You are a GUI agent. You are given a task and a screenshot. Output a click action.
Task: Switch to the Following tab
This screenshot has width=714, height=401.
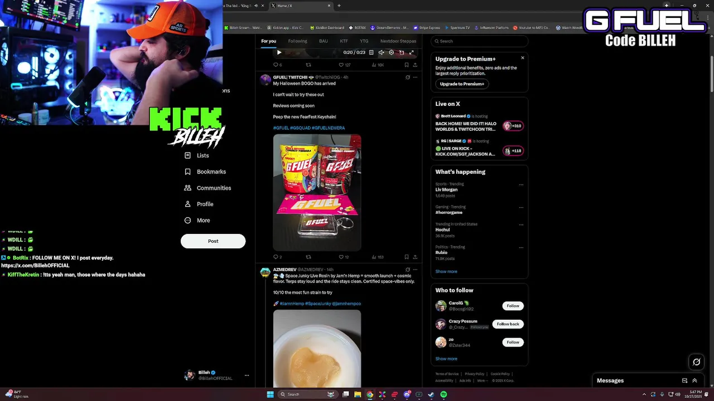(297, 41)
